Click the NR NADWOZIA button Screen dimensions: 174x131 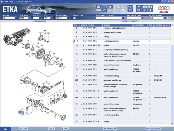coord(110,129)
